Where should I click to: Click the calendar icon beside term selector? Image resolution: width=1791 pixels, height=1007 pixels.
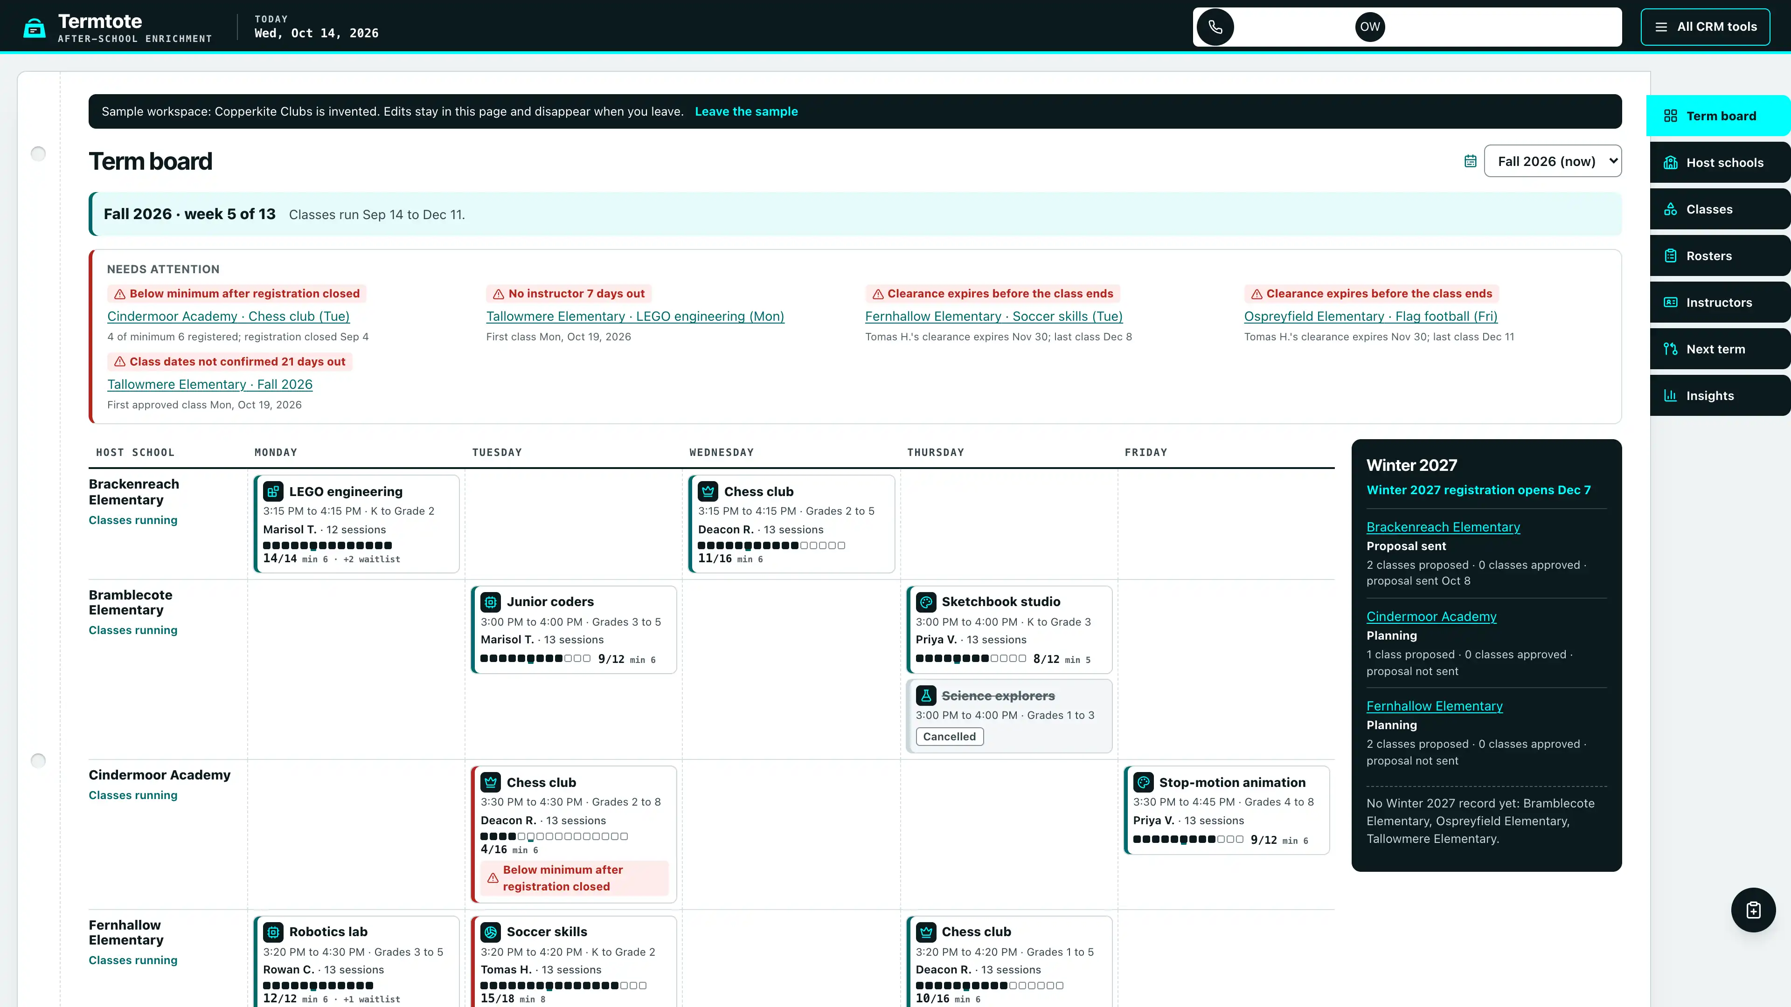pyautogui.click(x=1470, y=161)
